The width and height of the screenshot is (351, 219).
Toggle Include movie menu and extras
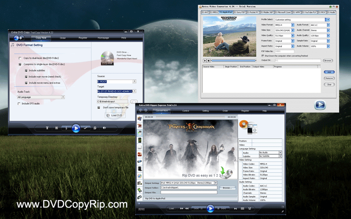pos(26,83)
